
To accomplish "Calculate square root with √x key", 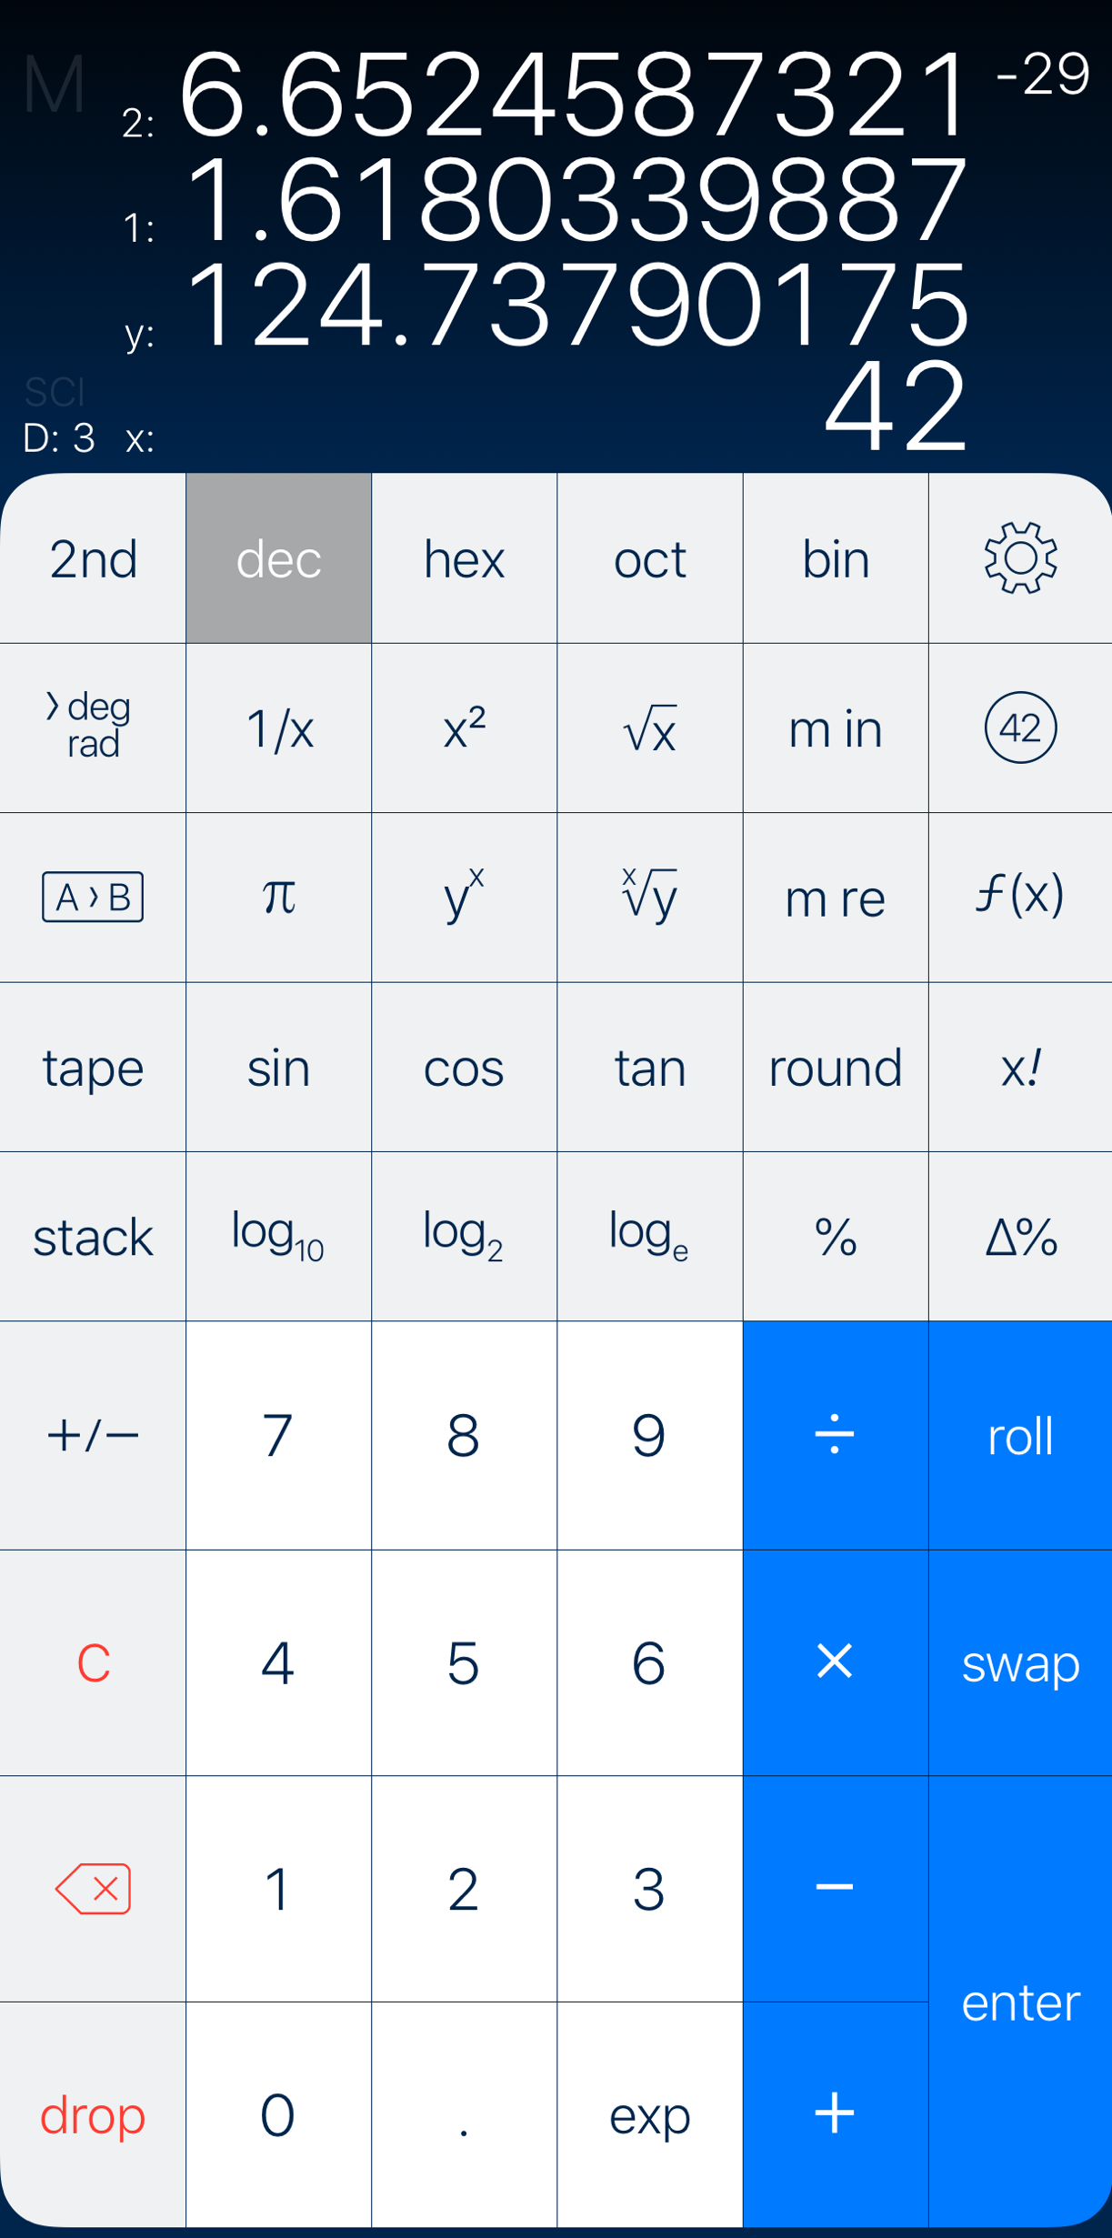I will [649, 728].
